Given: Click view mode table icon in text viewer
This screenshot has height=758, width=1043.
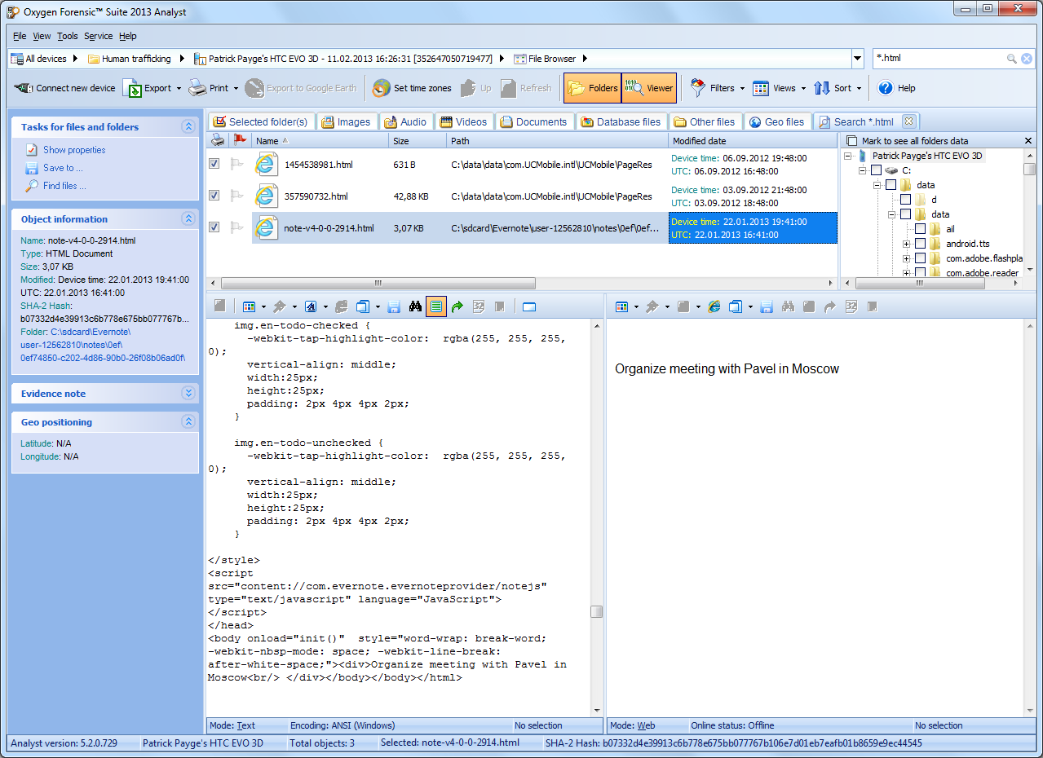Looking at the screenshot, I should tap(248, 306).
